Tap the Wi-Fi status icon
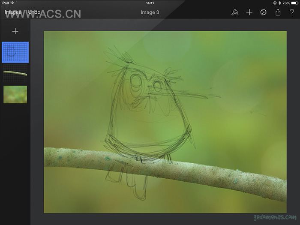Image resolution: width=300 pixels, height=225 pixels. point(12,3)
